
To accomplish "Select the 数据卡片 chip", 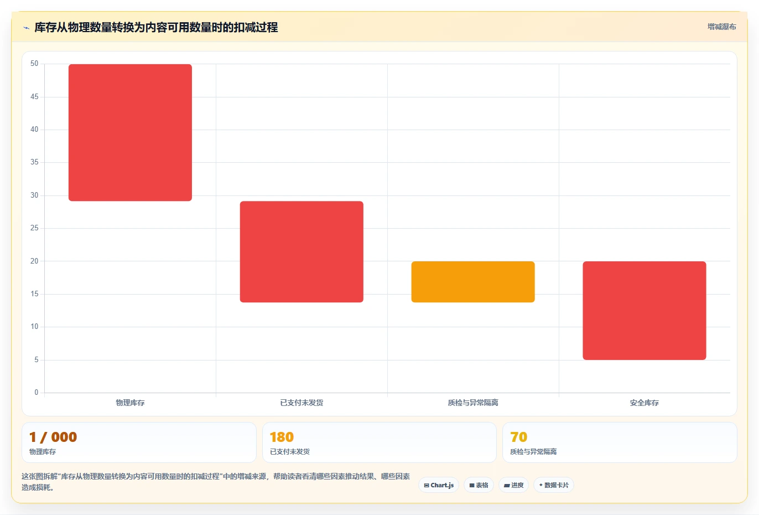I will [554, 485].
